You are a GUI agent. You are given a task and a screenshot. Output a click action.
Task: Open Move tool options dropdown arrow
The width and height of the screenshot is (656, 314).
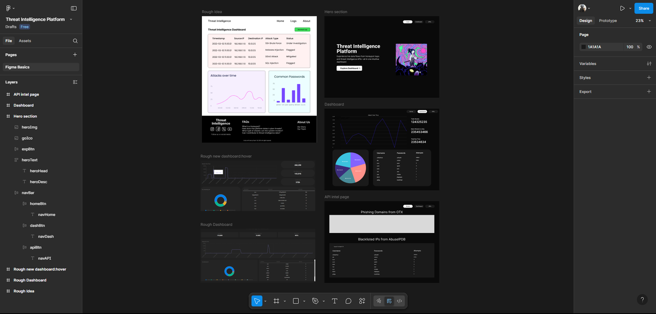click(x=265, y=301)
